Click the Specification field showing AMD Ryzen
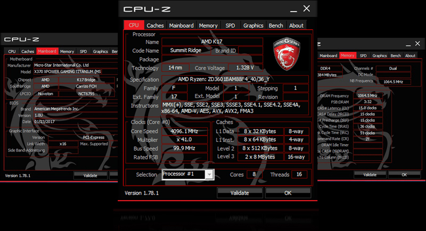This screenshot has width=426, height=231. point(235,79)
